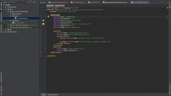This screenshot has height=96, width=171.
Task: Open the Favorites side tab
Action: coord(1,90)
